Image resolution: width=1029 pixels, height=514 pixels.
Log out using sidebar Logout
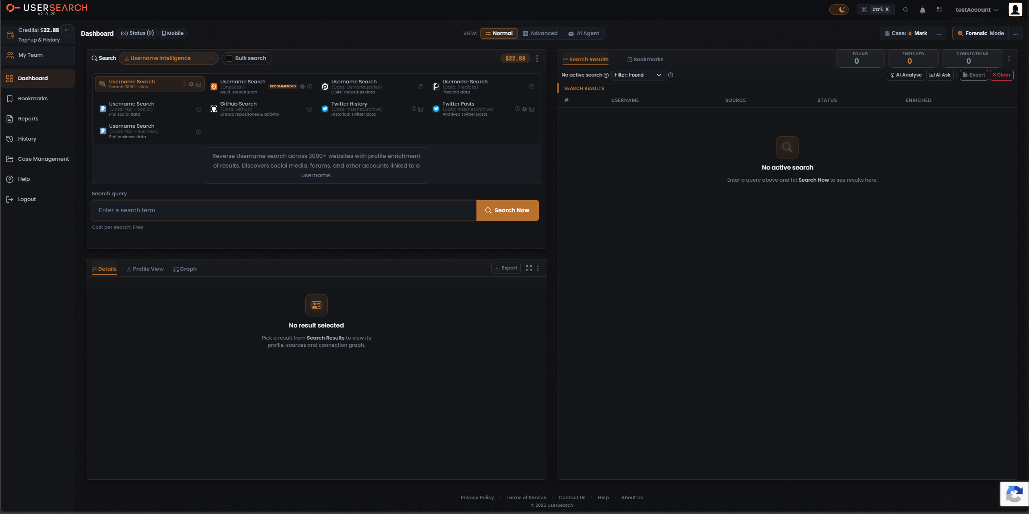coord(38,199)
